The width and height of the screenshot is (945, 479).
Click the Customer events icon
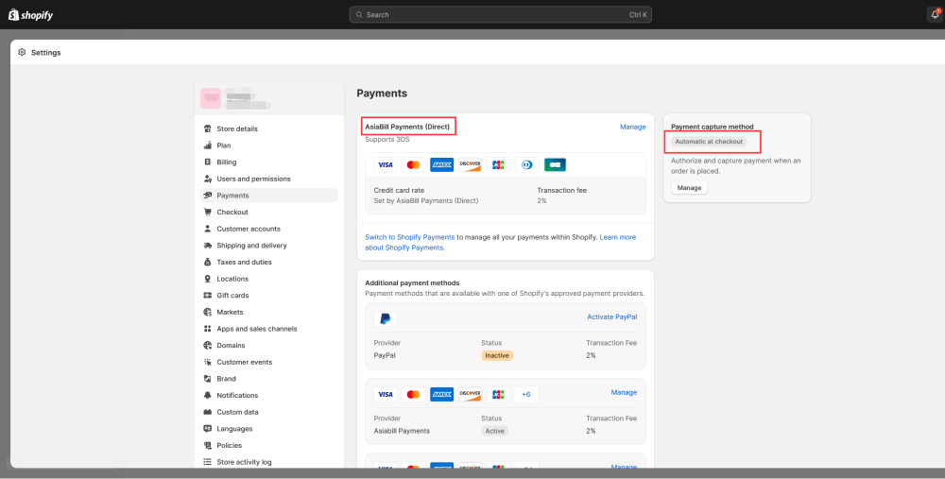coord(208,362)
